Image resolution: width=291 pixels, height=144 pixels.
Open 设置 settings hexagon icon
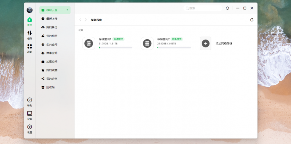(29, 127)
